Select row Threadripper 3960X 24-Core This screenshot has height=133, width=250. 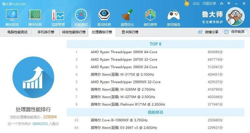click(155, 67)
